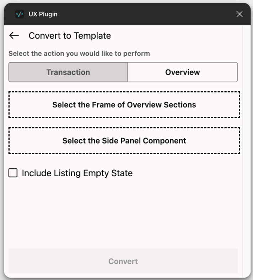
Task: Click the empty dark title bar area
Action: 142,14
